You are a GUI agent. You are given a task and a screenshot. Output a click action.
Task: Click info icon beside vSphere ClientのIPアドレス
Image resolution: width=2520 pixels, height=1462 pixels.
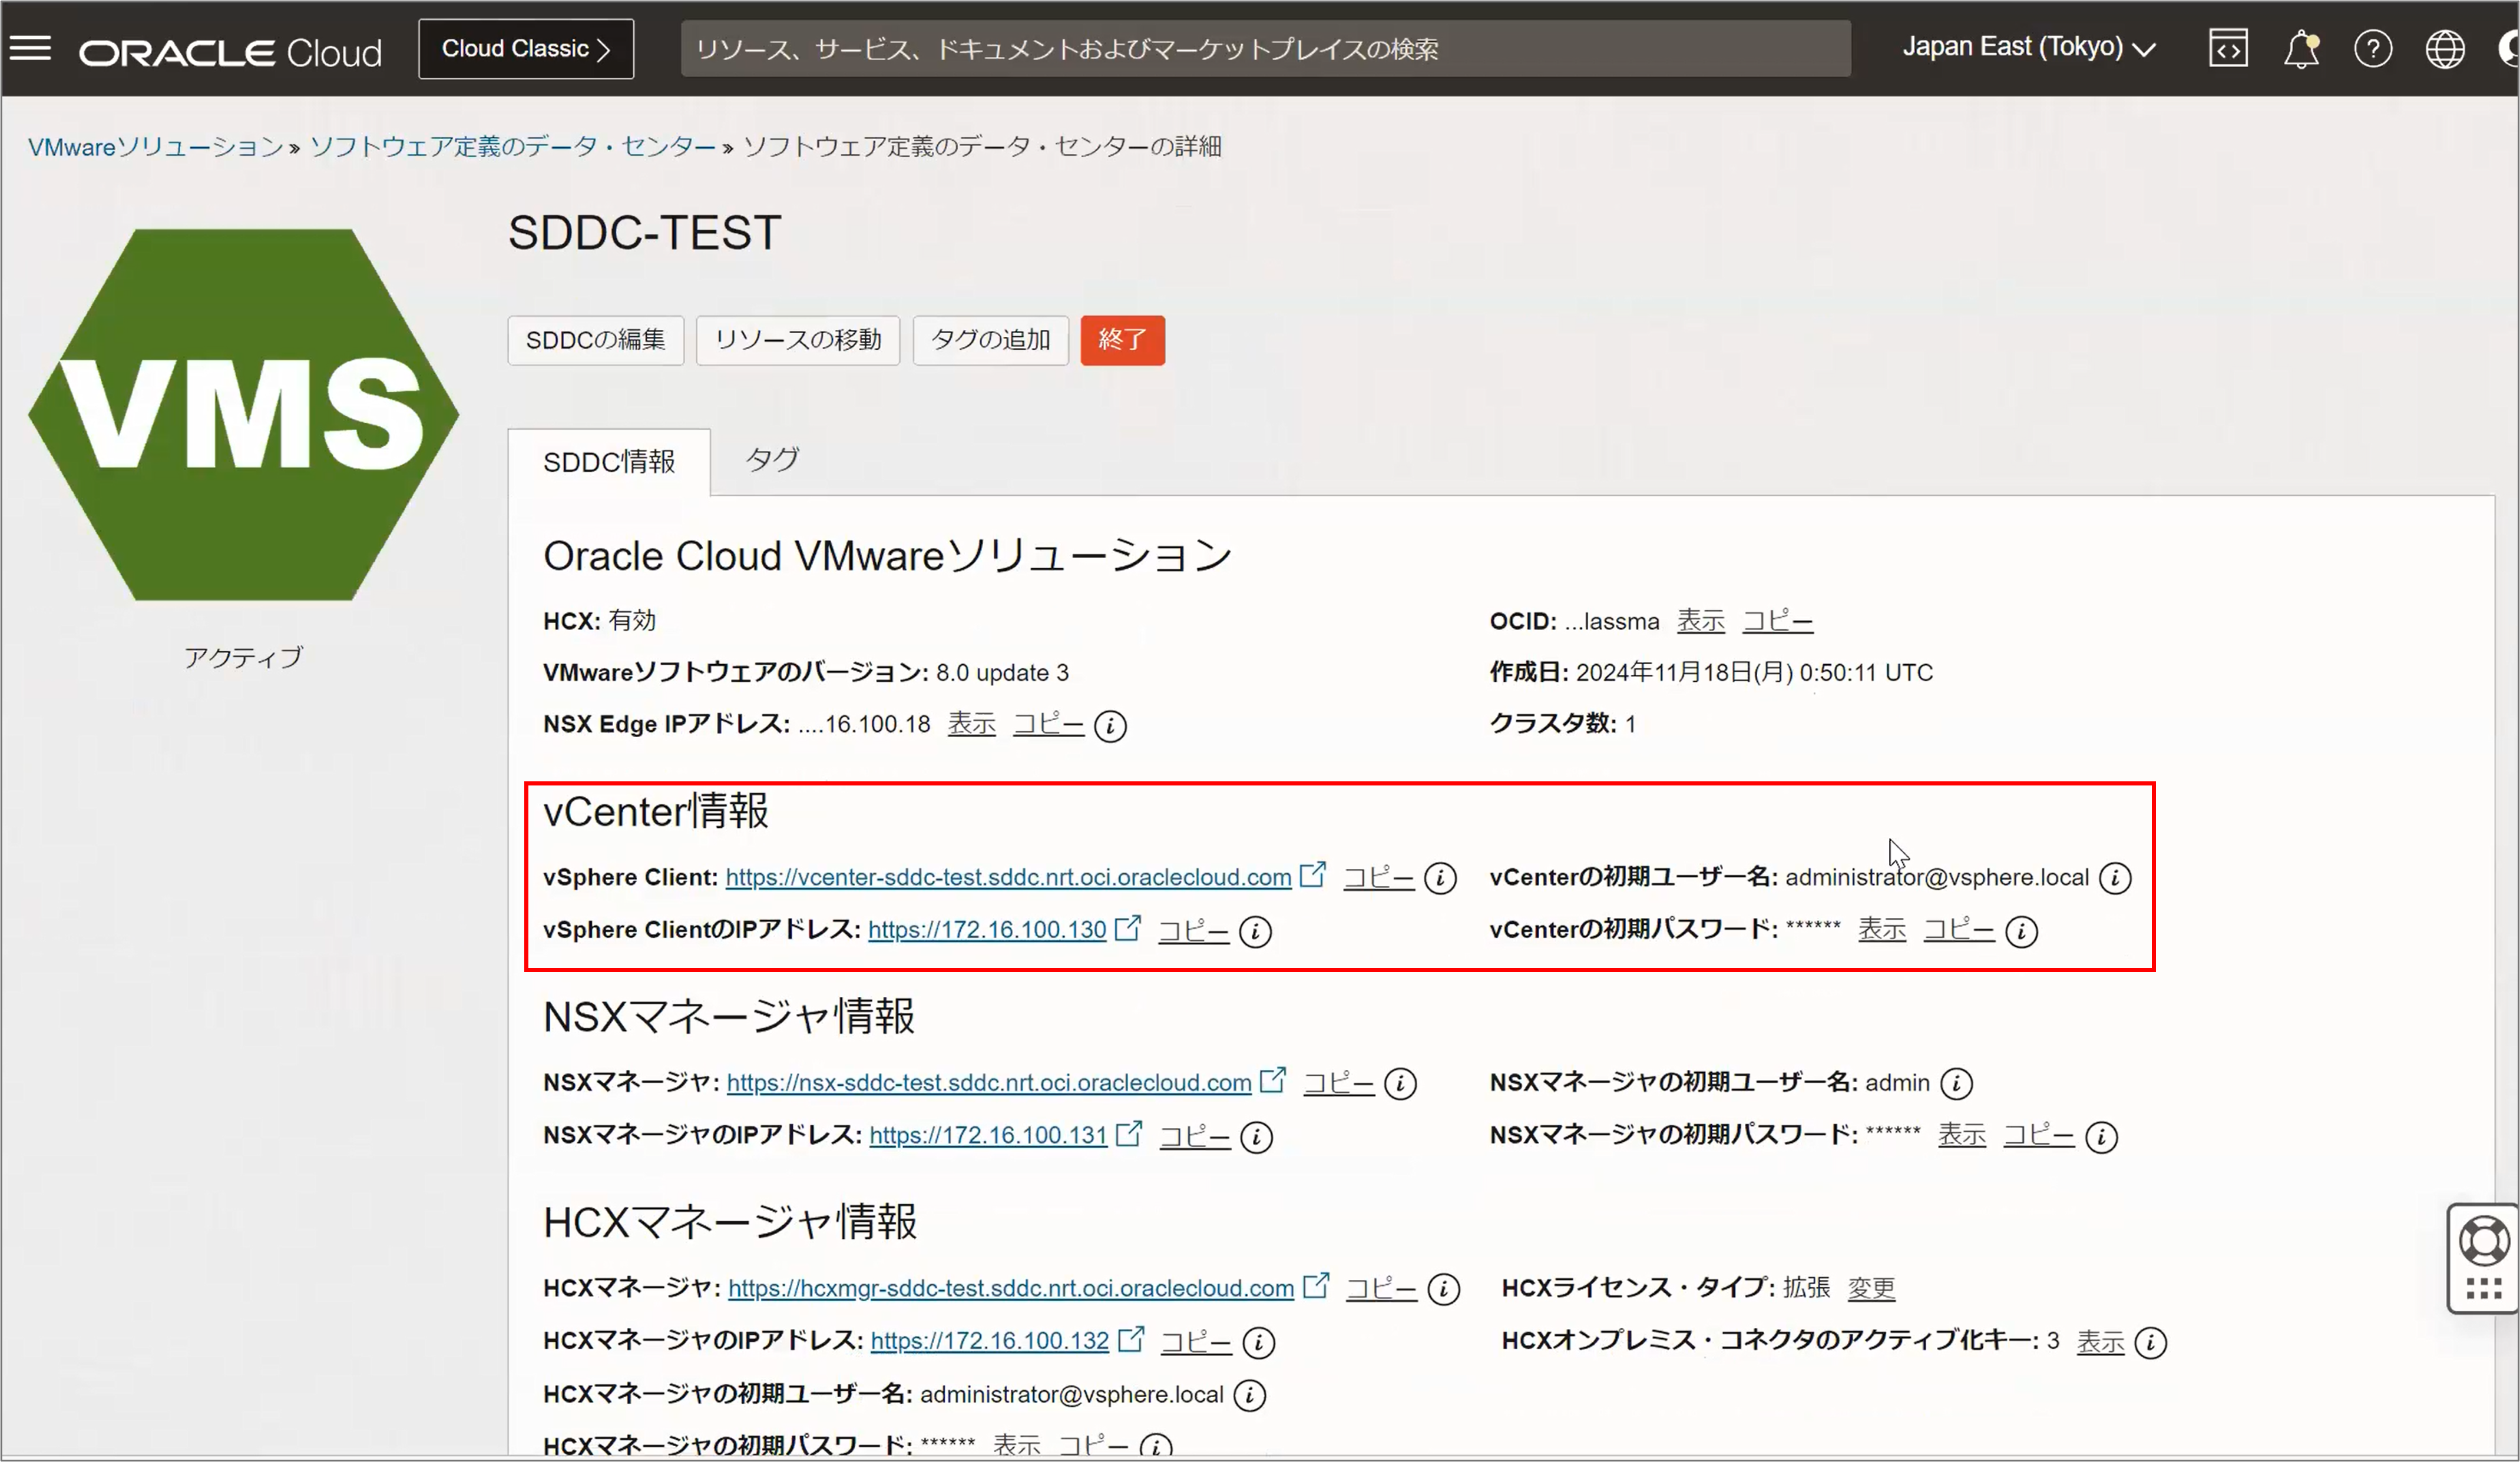point(1255,932)
